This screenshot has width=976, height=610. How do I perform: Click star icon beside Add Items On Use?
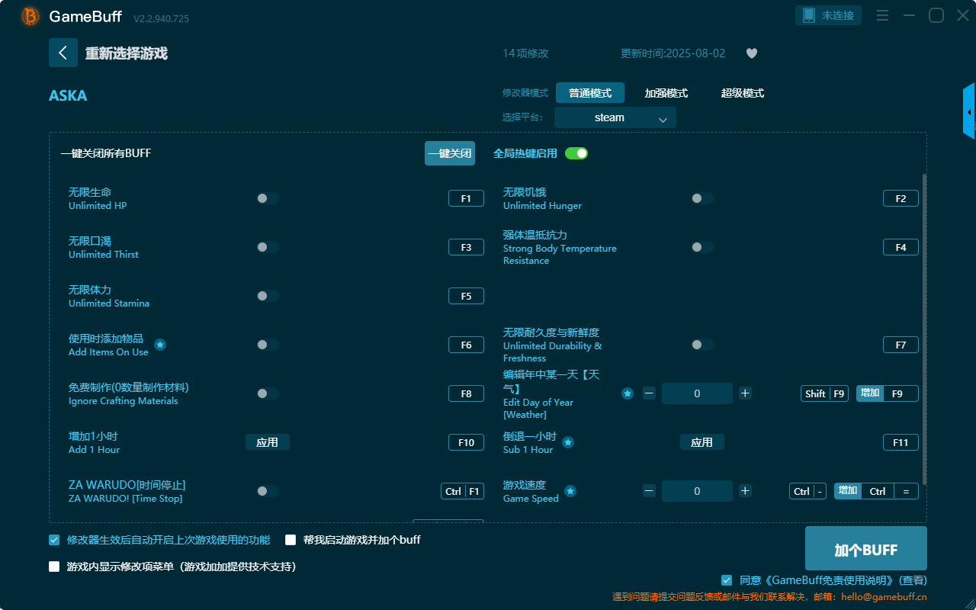(x=160, y=345)
